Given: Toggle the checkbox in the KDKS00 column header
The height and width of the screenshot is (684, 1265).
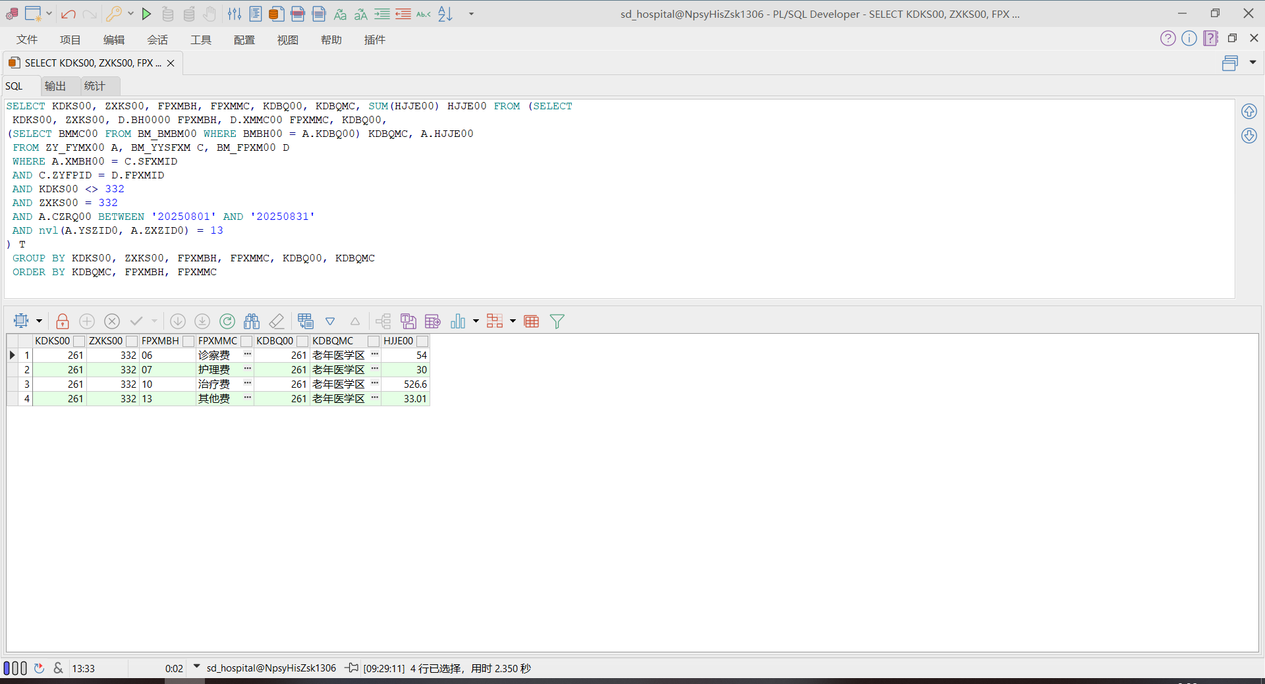Looking at the screenshot, I should coord(79,341).
